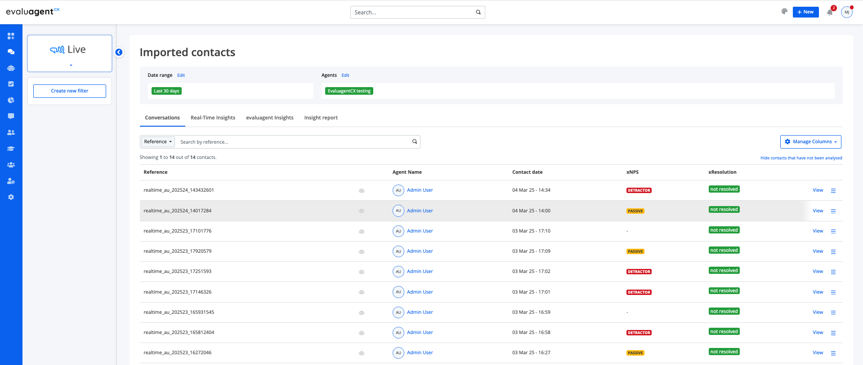Open the dashboard widgets sidebar icon
The width and height of the screenshot is (863, 365).
coord(11,36)
